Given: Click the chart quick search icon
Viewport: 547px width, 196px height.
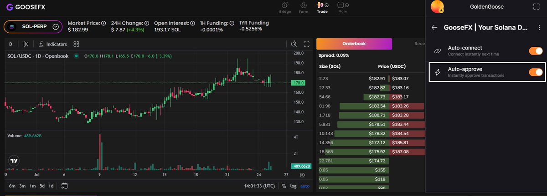Looking at the screenshot, I should pyautogui.click(x=294, y=44).
